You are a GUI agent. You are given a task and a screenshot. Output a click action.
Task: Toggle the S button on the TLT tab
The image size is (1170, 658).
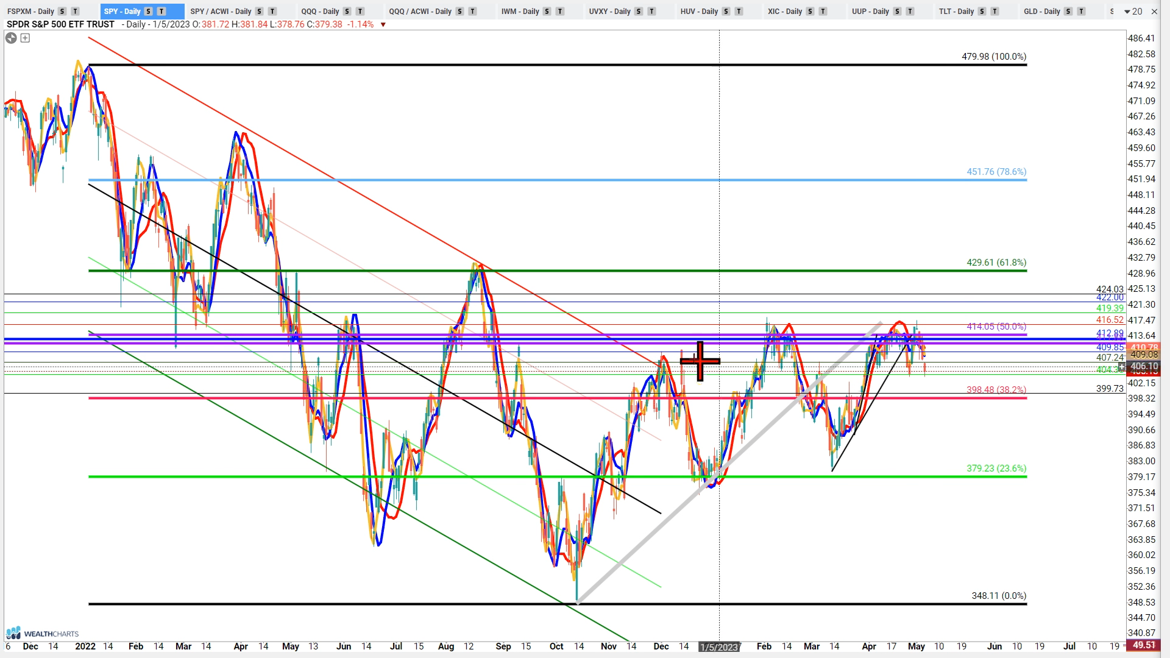point(982,12)
